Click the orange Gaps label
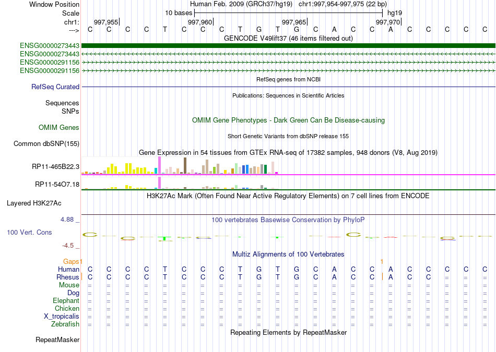This screenshot has height=352, width=496. [x=71, y=261]
